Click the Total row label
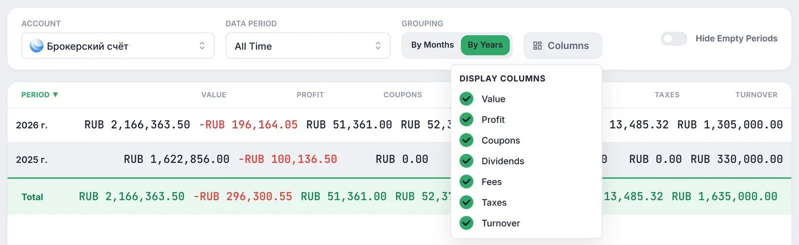 point(32,197)
